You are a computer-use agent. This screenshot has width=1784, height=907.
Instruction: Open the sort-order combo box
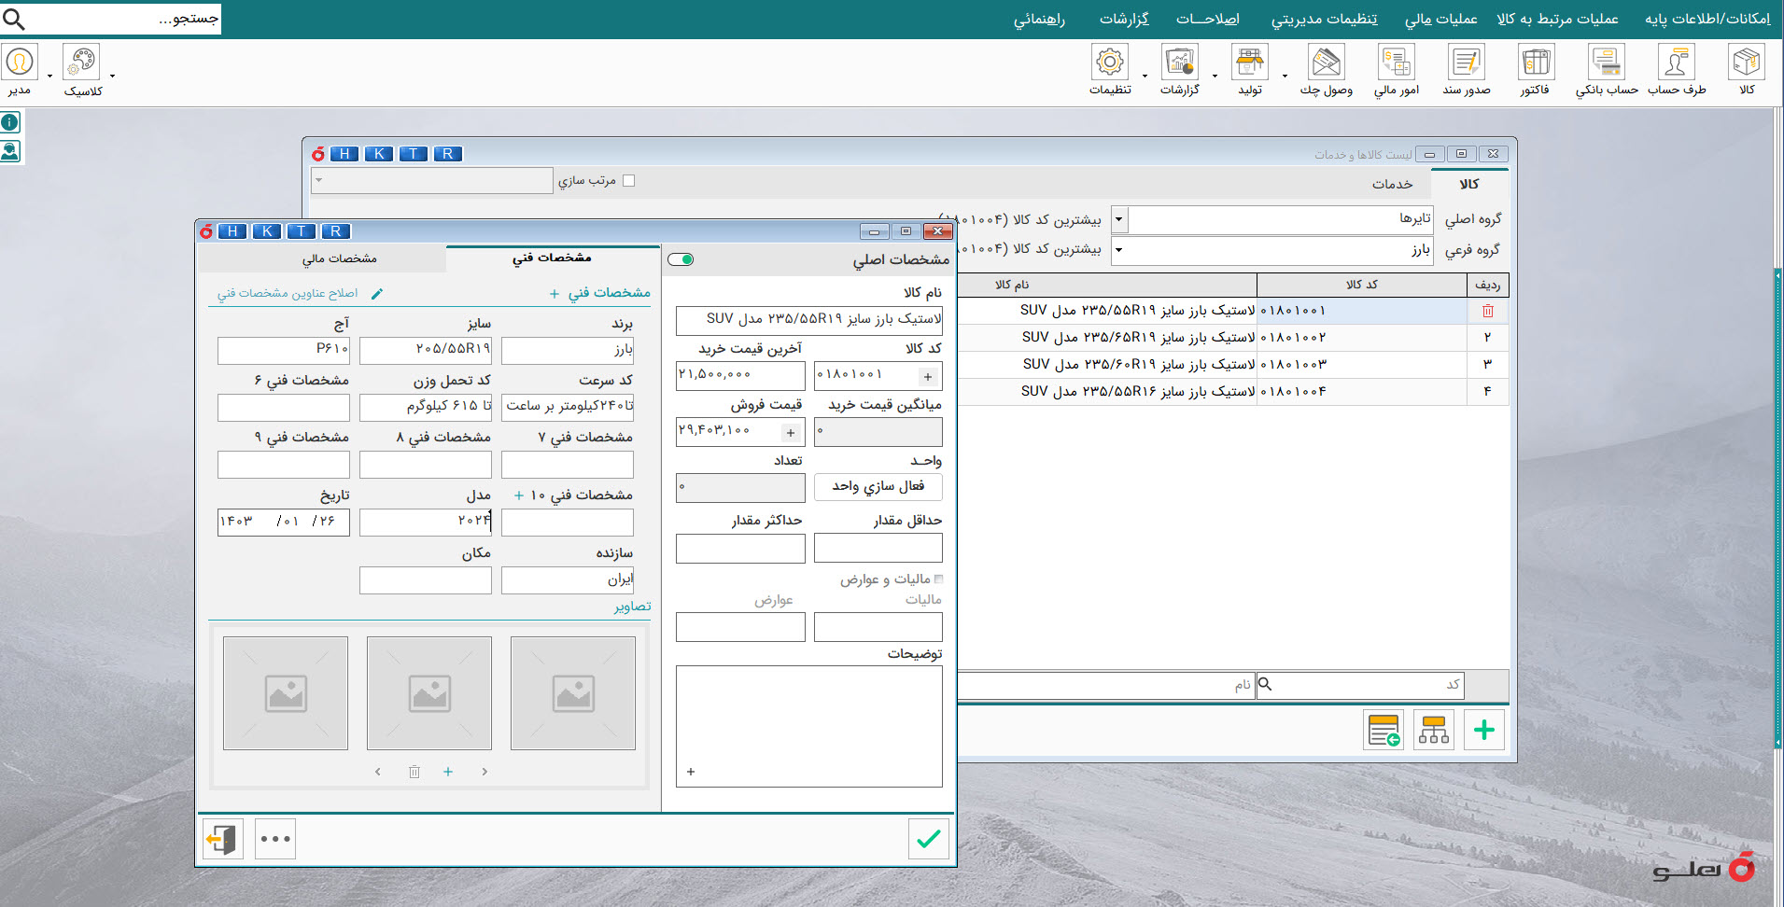click(431, 181)
